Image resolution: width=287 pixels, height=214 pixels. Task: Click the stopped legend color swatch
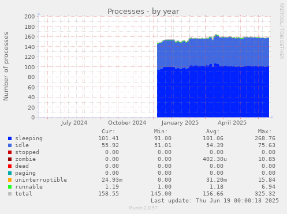10,152
